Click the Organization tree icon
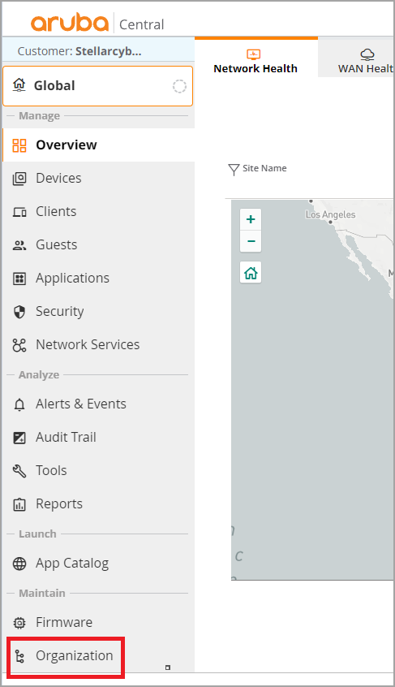 (x=19, y=656)
